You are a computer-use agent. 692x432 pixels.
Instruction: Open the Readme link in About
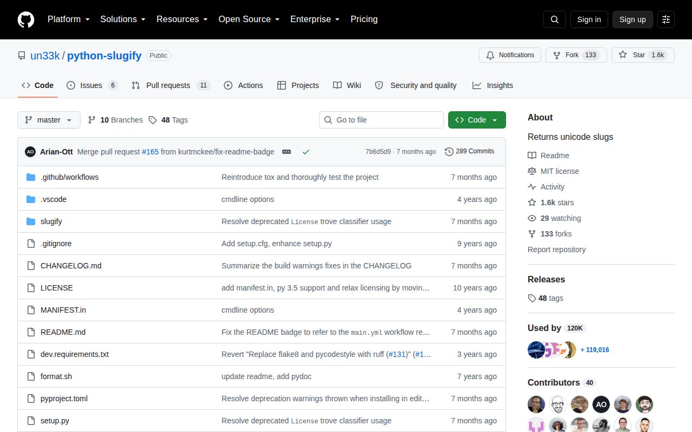[548, 156]
